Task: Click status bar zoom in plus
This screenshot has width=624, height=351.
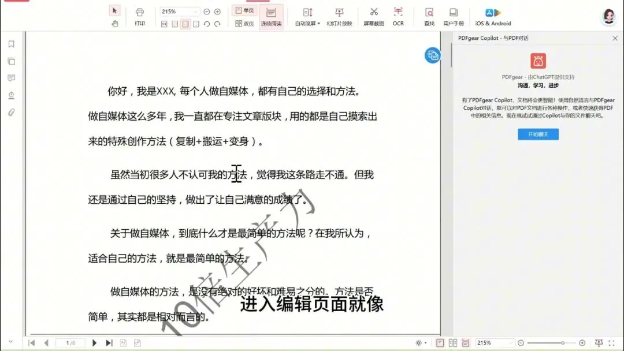Action: [582, 343]
